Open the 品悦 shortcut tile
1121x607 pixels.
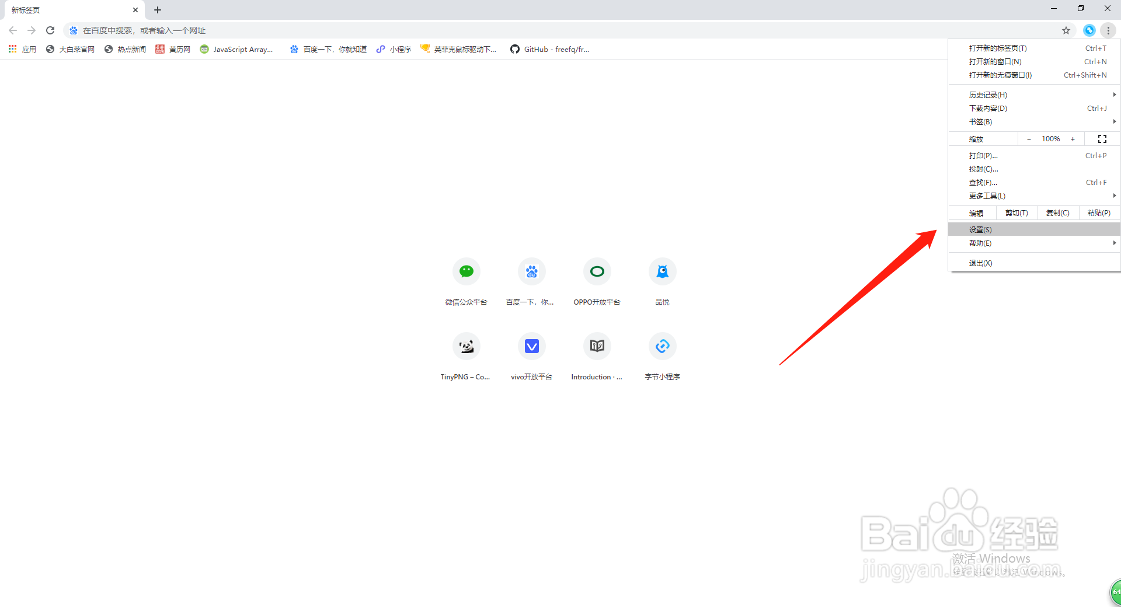point(663,282)
